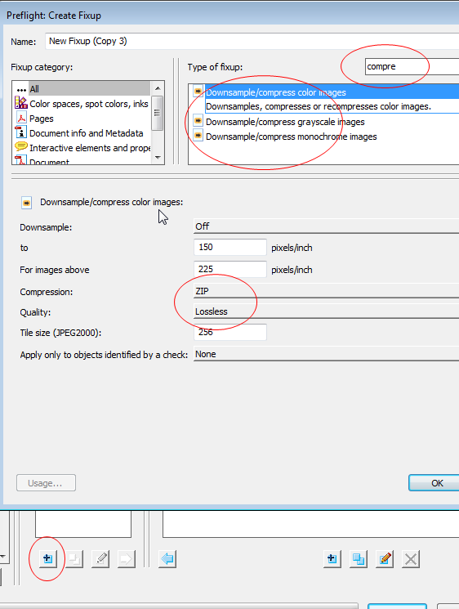Select 'Downsample/compress monochrome images' fixup
This screenshot has width=459, height=609.
click(292, 137)
